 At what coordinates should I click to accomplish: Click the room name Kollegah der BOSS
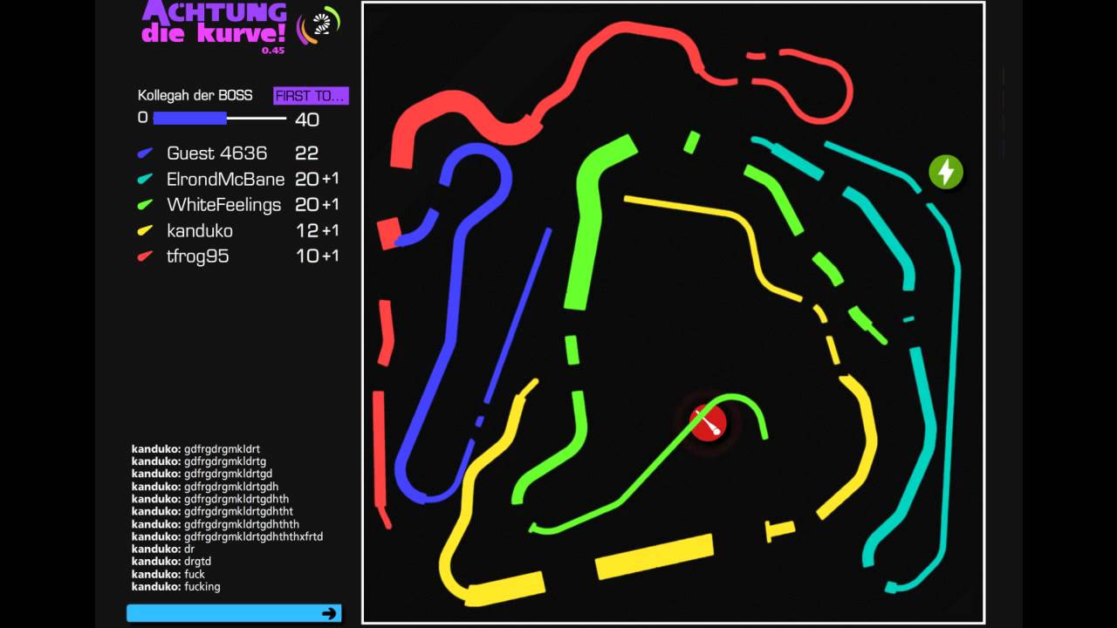click(195, 96)
